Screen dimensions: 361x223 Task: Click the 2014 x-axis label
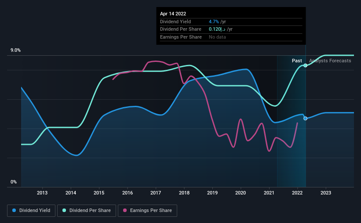tap(71, 193)
